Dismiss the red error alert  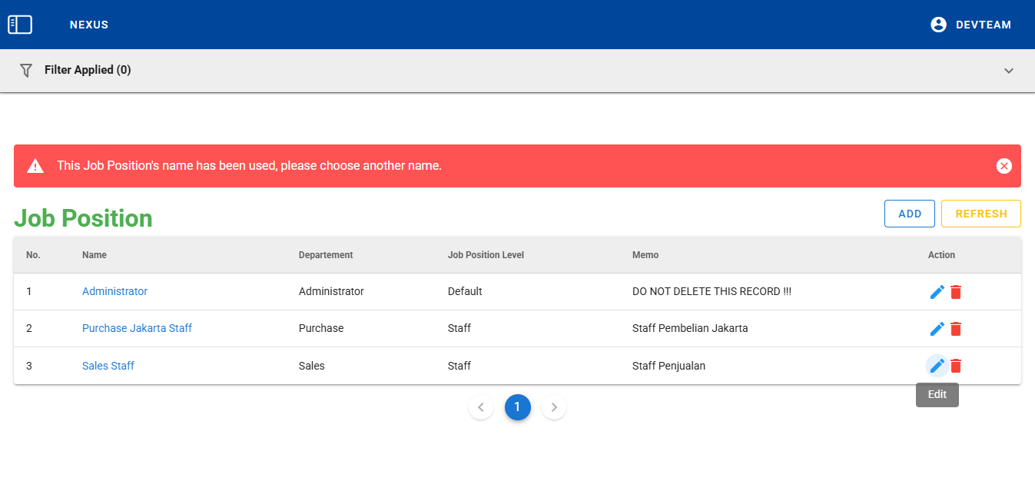point(1003,166)
